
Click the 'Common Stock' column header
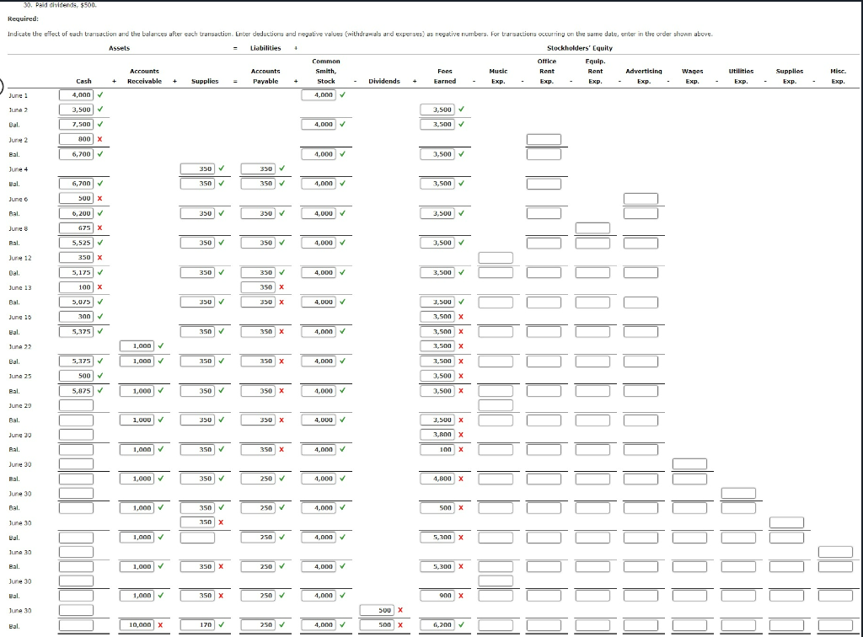click(326, 71)
